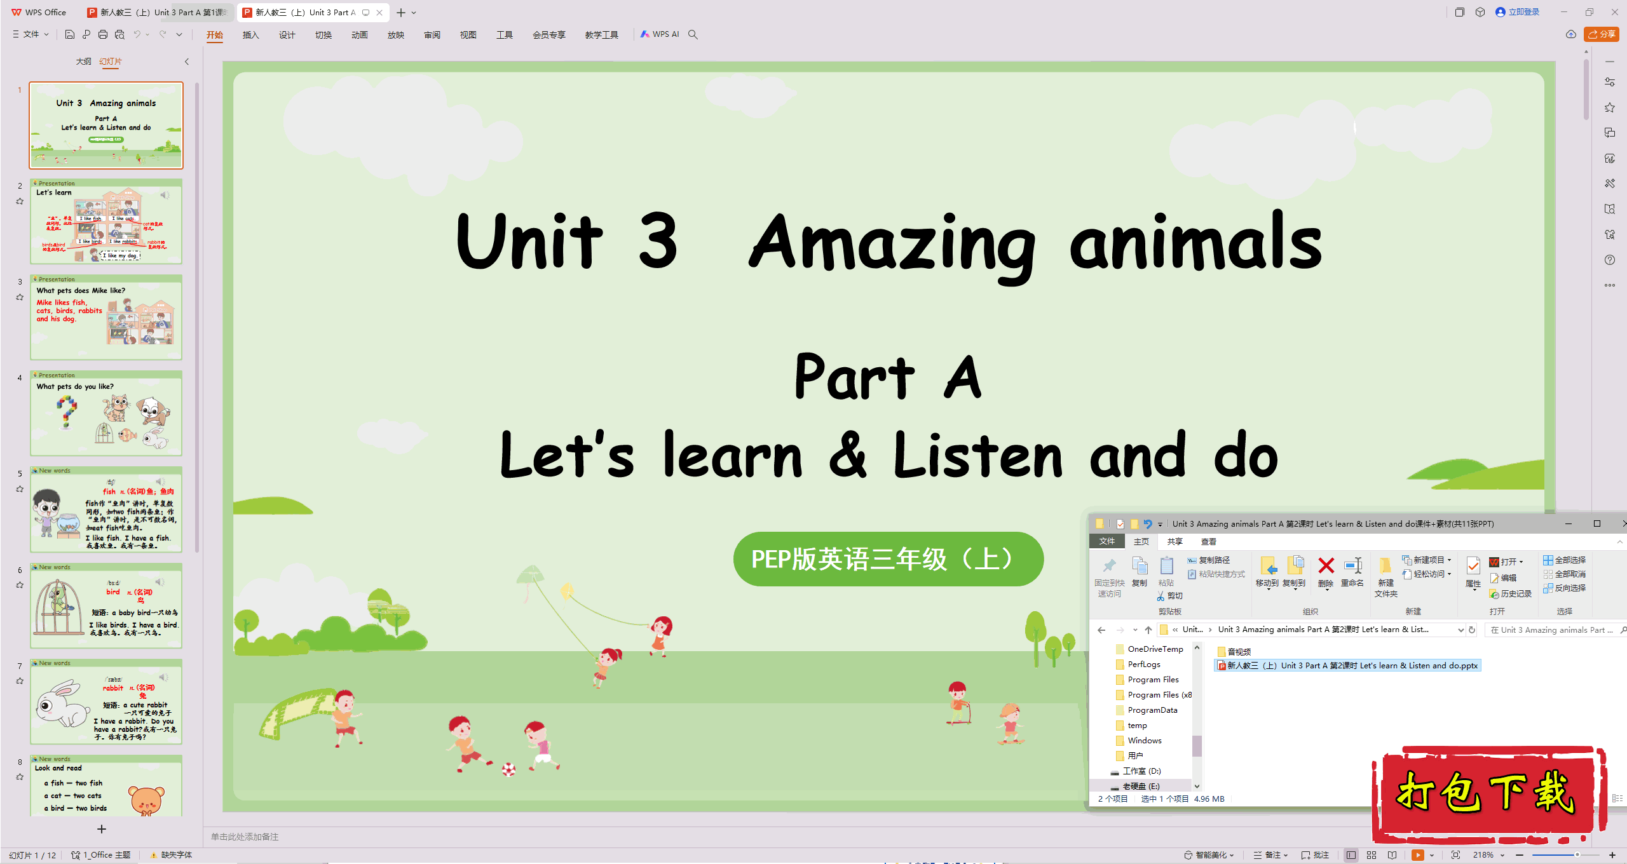Switch to the 大纲 outline tab
Screen dimensions: 1627x864
pos(83,62)
